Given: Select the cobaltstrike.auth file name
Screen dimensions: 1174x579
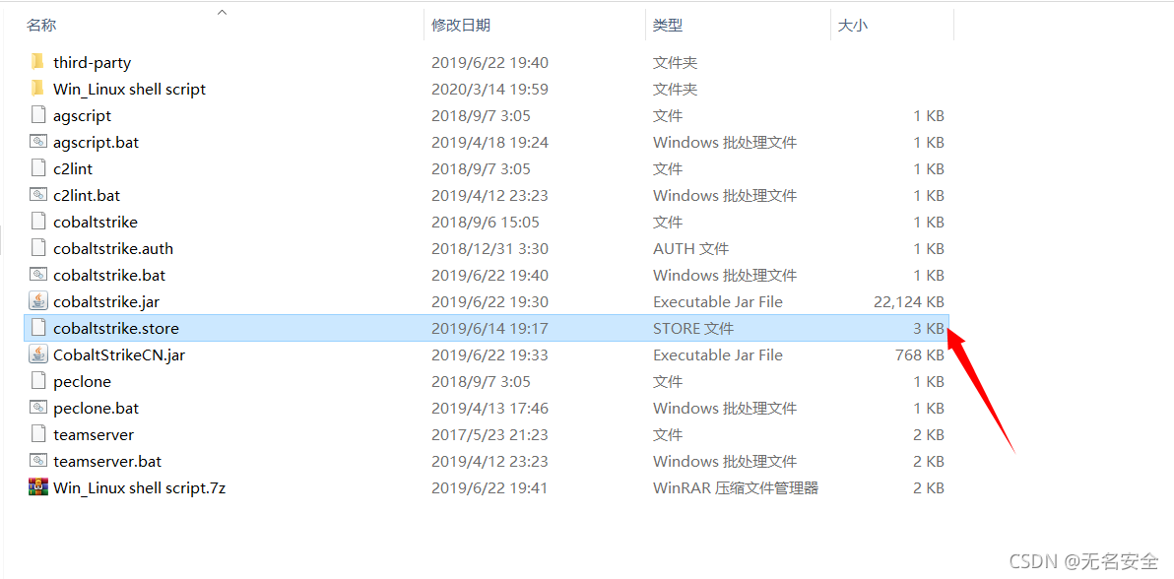Looking at the screenshot, I should (x=113, y=249).
